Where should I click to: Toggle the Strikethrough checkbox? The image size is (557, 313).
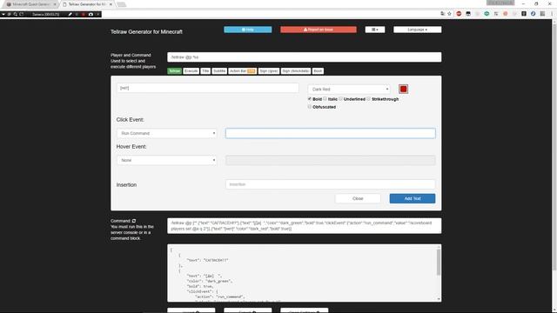(369, 98)
